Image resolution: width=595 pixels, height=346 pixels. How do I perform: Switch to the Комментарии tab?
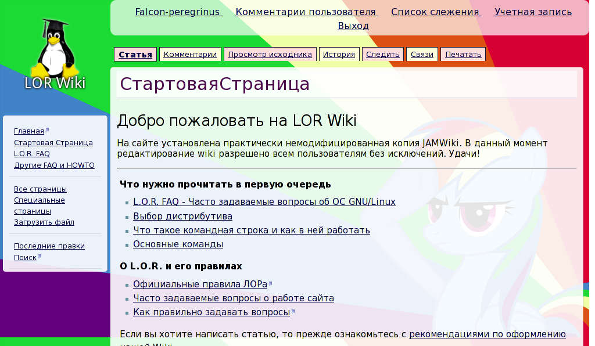(x=192, y=53)
